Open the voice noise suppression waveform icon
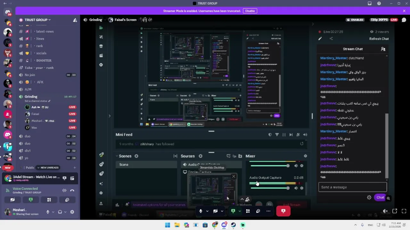410x230 pixels. click(x=64, y=190)
